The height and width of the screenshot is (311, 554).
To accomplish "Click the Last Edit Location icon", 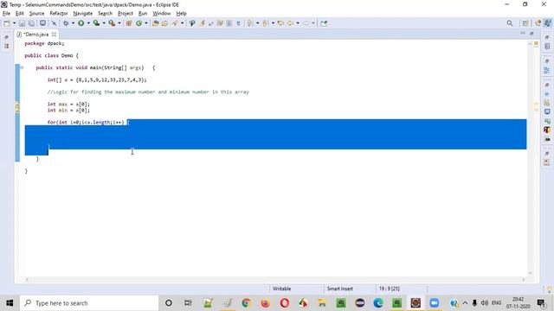I will (x=280, y=23).
